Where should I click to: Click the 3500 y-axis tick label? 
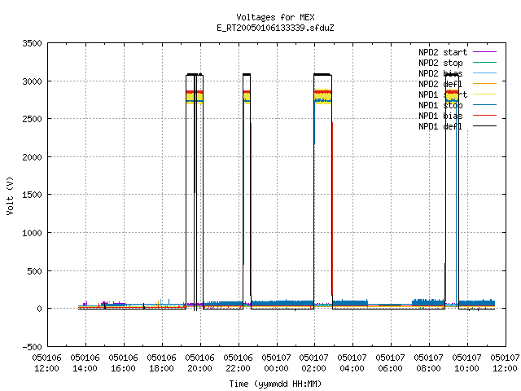(33, 43)
